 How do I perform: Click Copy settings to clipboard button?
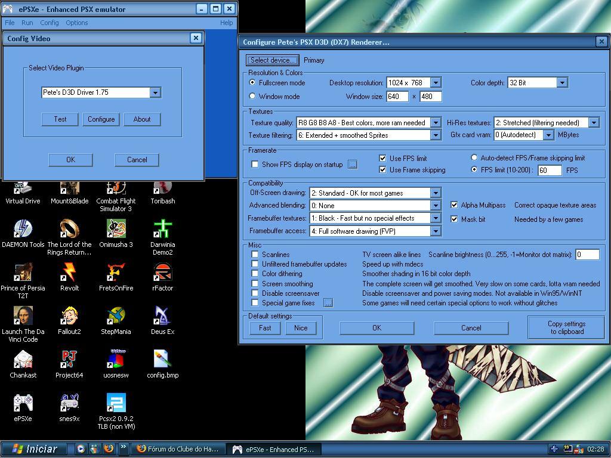pos(567,327)
